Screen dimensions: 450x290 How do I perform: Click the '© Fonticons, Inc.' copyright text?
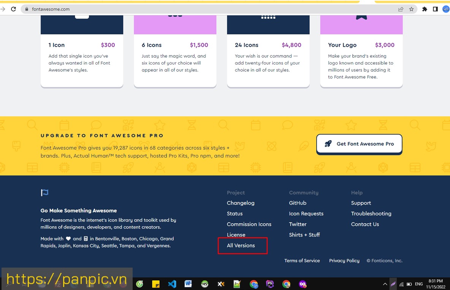point(384,260)
